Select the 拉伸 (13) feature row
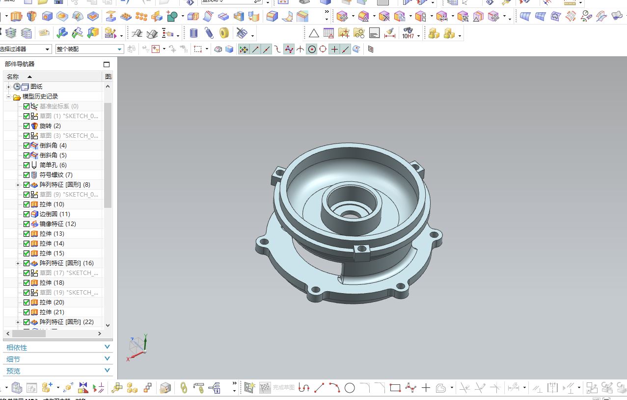The image size is (627, 400). [53, 234]
